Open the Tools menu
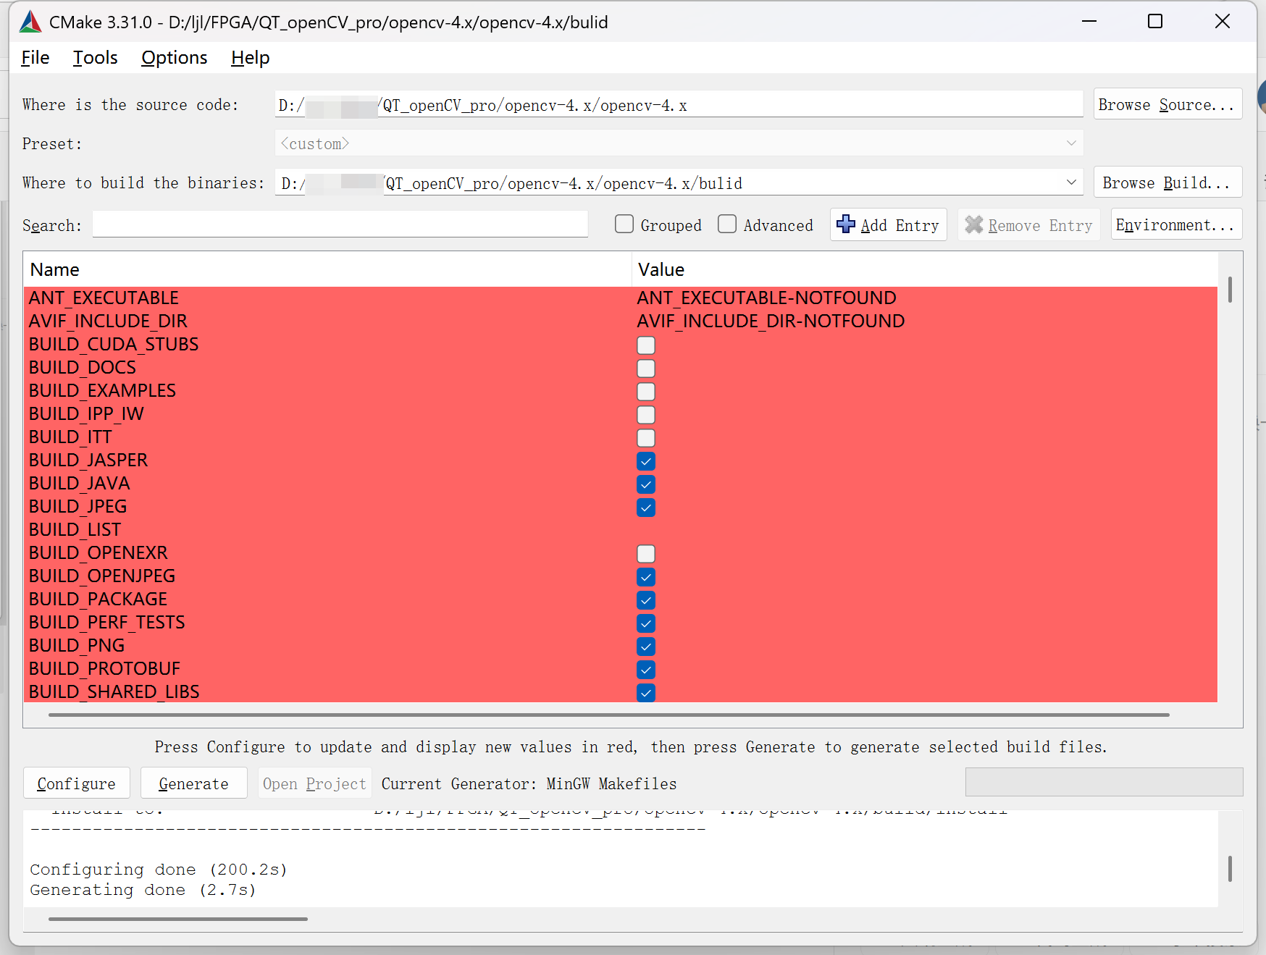Screen dimensions: 1266x955 point(95,57)
